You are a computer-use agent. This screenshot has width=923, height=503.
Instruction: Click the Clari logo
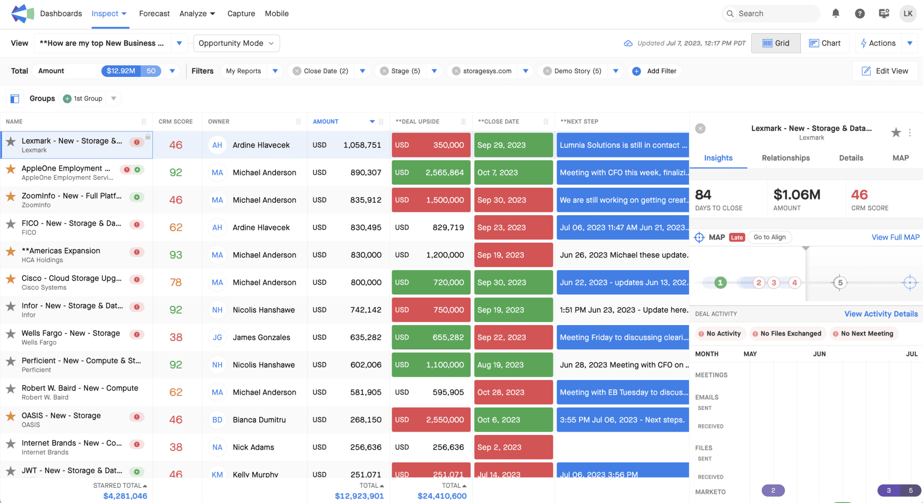23,14
